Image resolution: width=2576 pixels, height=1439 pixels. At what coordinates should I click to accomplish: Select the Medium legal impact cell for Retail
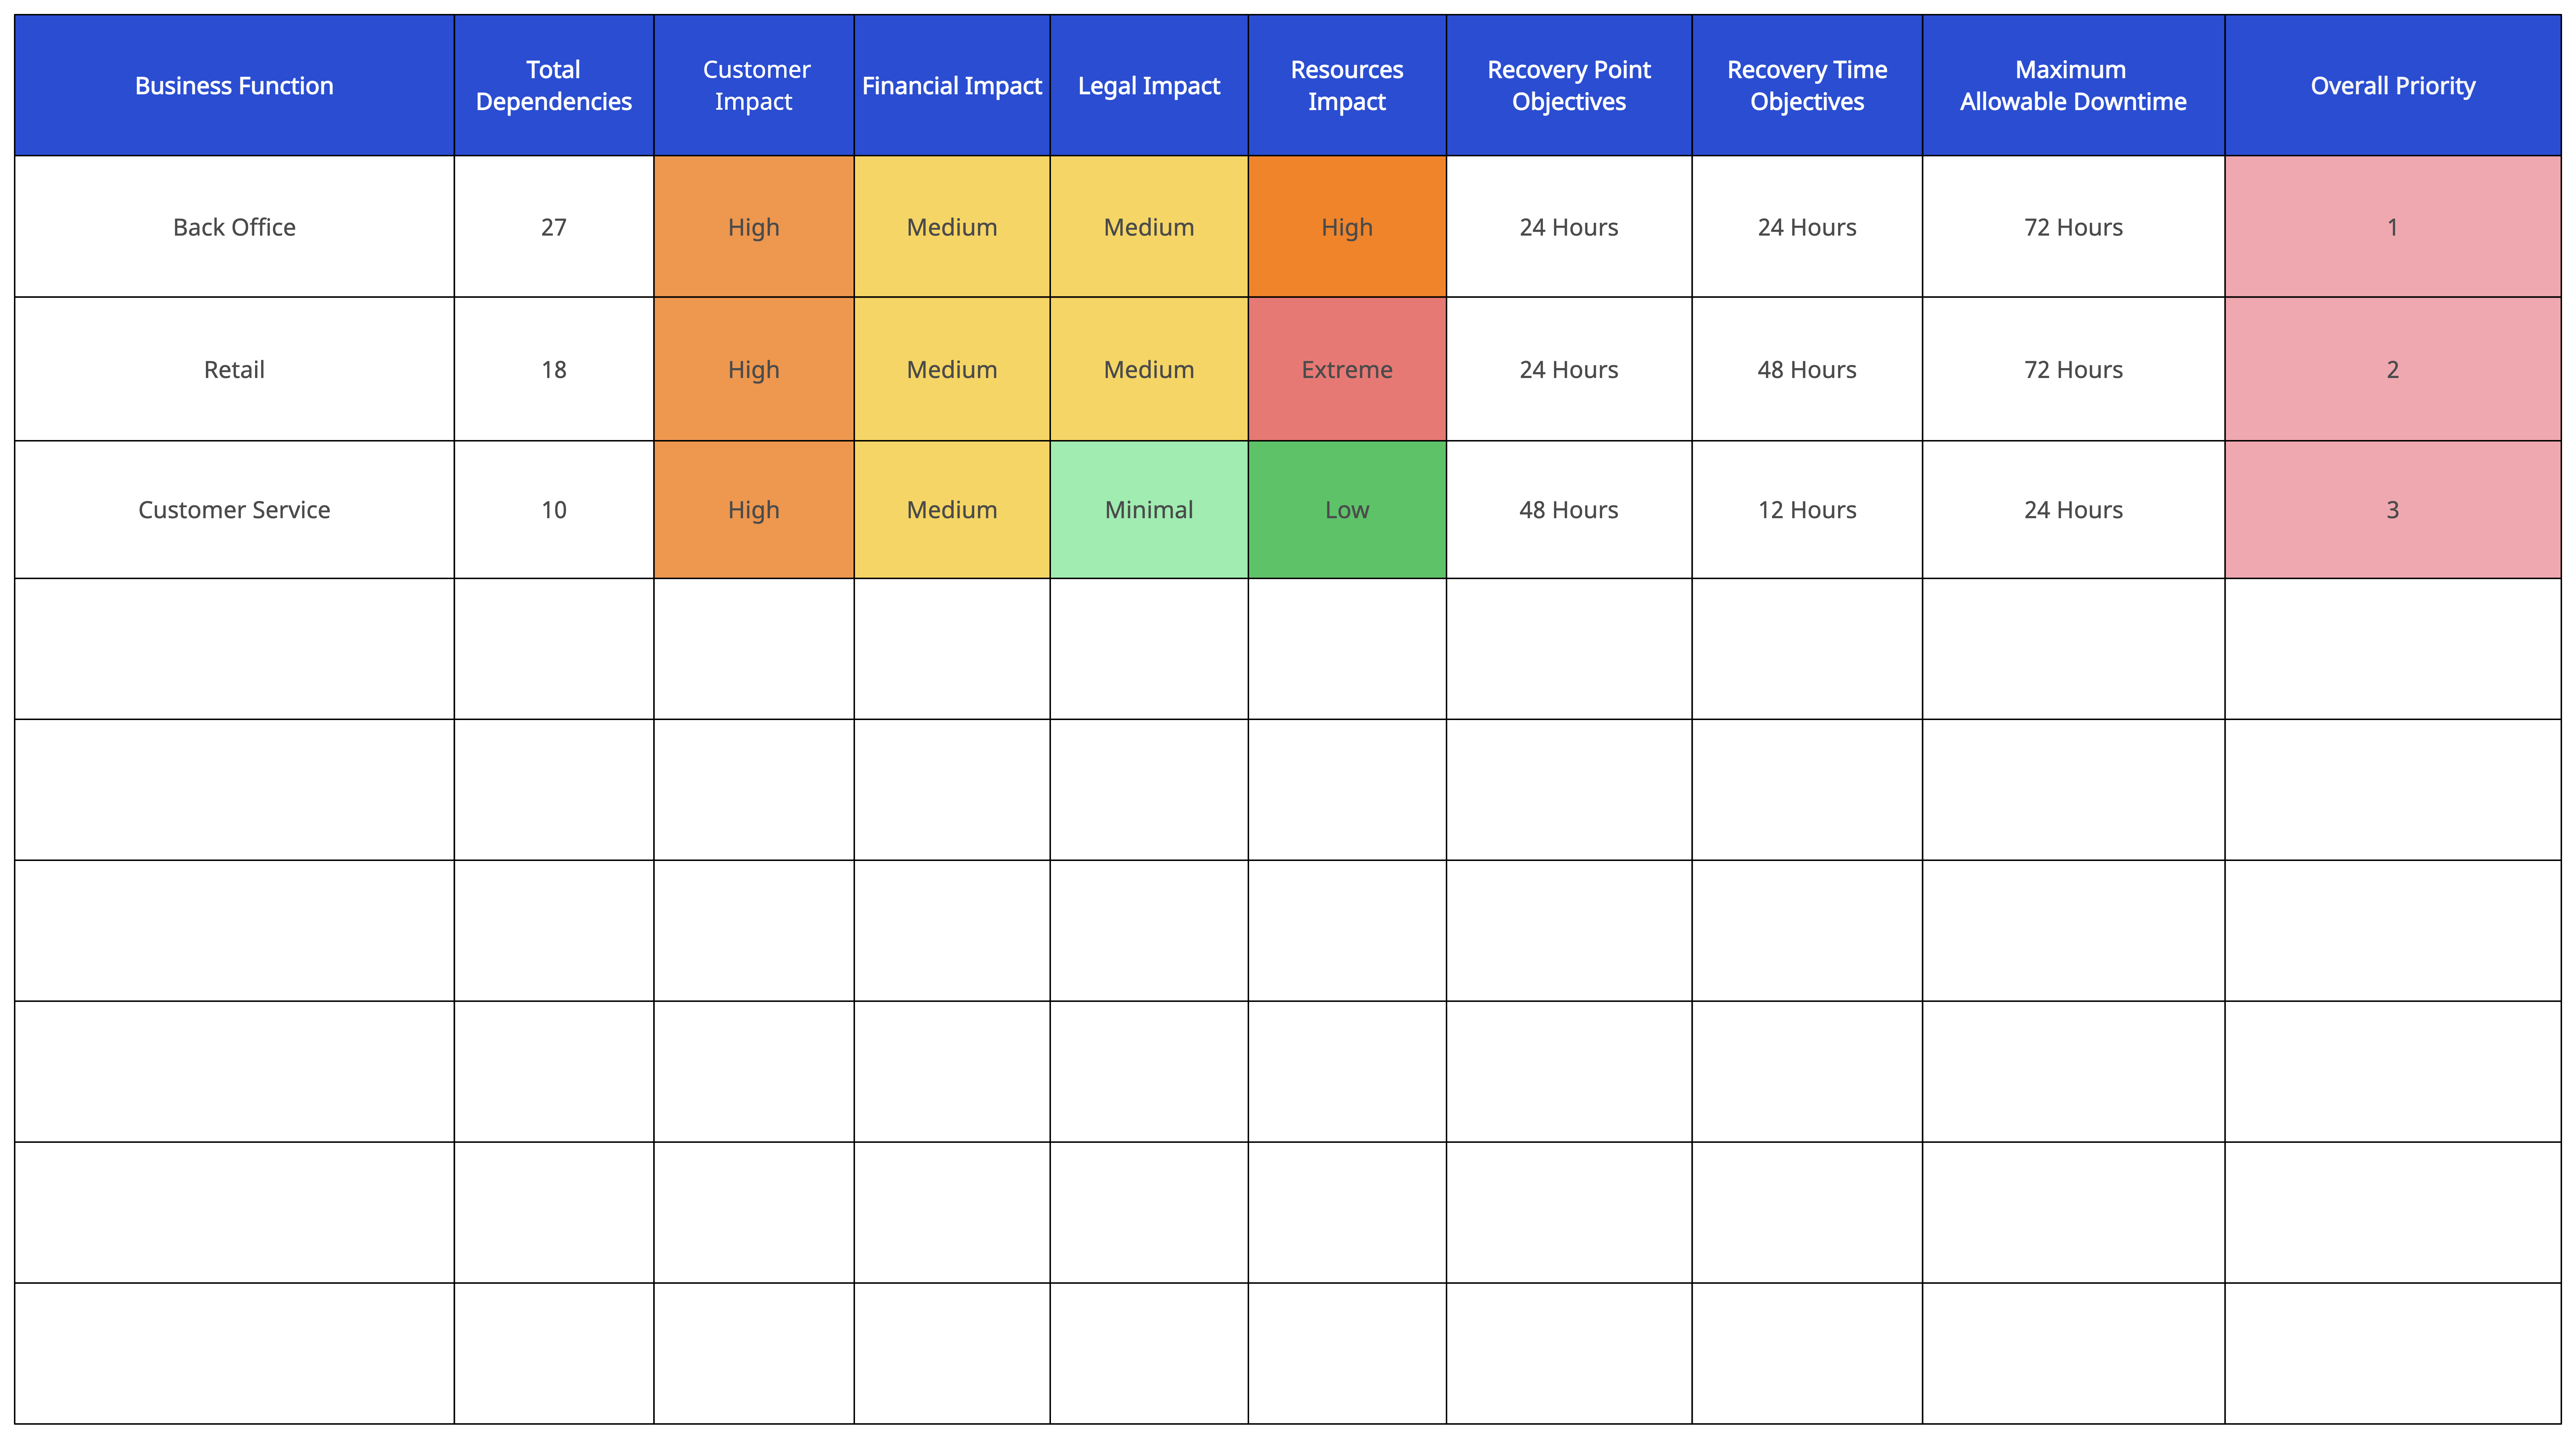[1148, 368]
